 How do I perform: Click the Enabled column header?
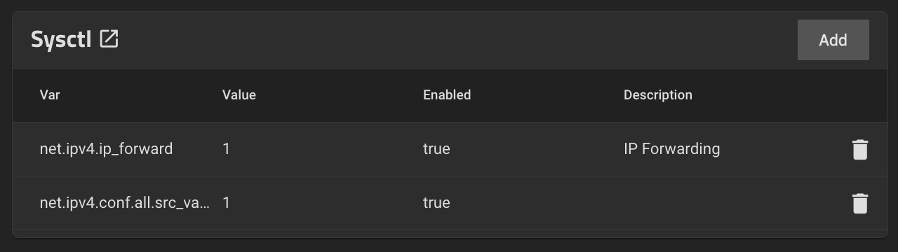pyautogui.click(x=447, y=94)
